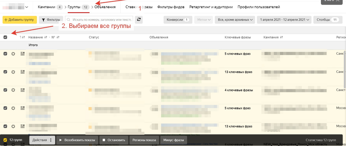Open the Действия actions menu

[x=42, y=140]
